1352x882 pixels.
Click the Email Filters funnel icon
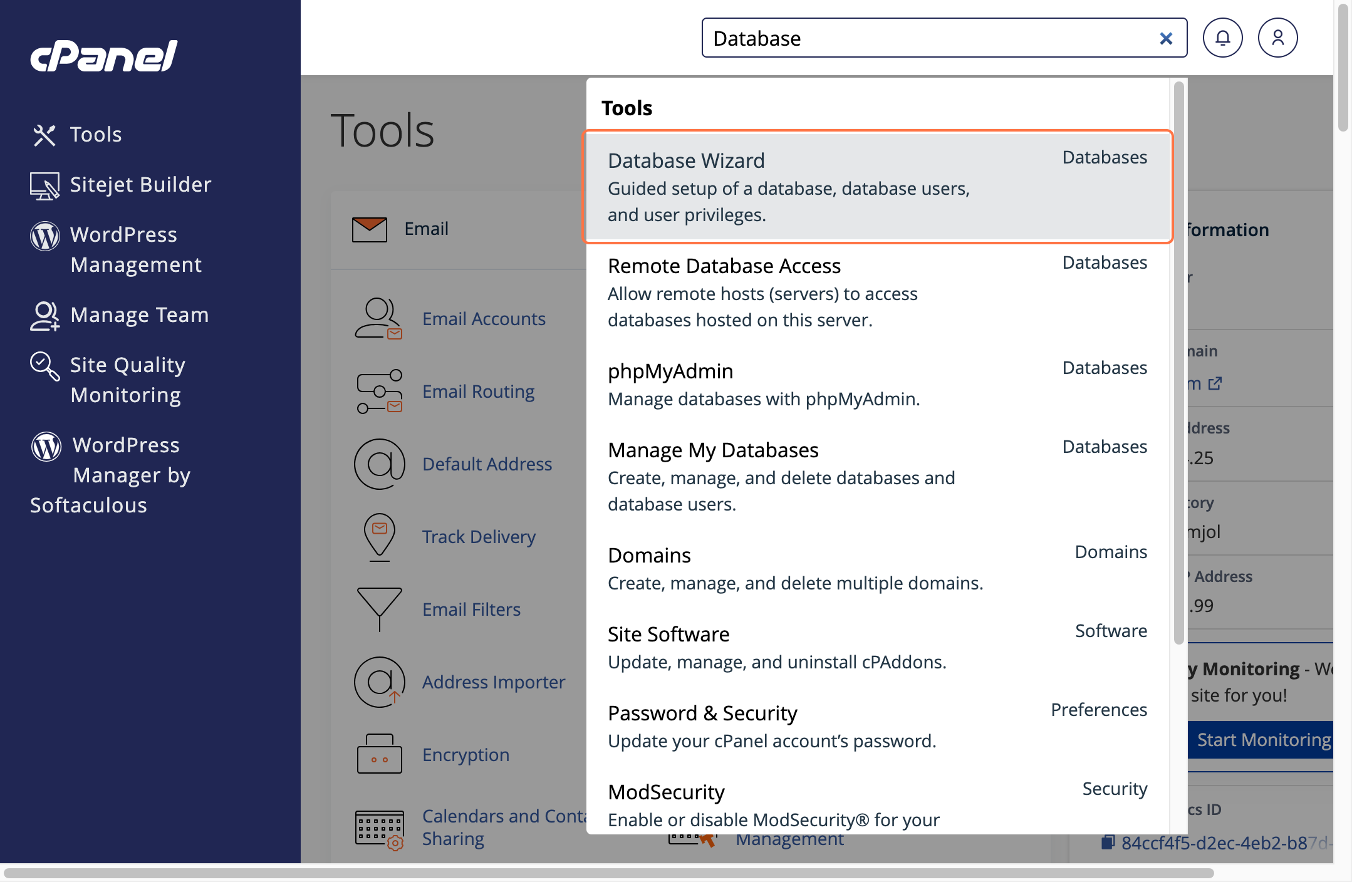pyautogui.click(x=380, y=609)
